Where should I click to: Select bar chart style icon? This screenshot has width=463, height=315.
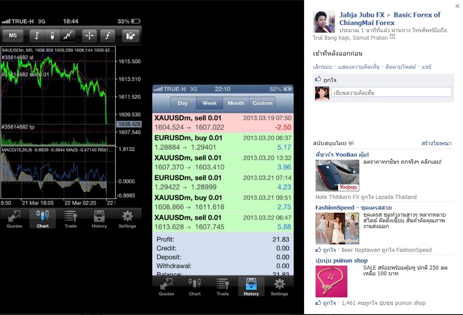tap(37, 36)
